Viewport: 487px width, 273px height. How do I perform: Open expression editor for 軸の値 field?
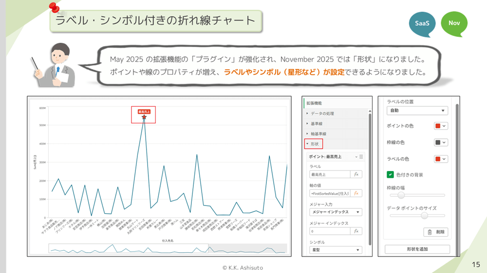(x=356, y=193)
